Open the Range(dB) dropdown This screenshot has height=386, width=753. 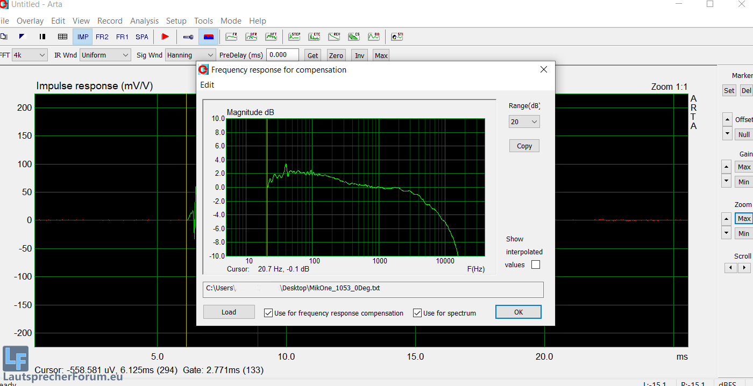point(524,122)
